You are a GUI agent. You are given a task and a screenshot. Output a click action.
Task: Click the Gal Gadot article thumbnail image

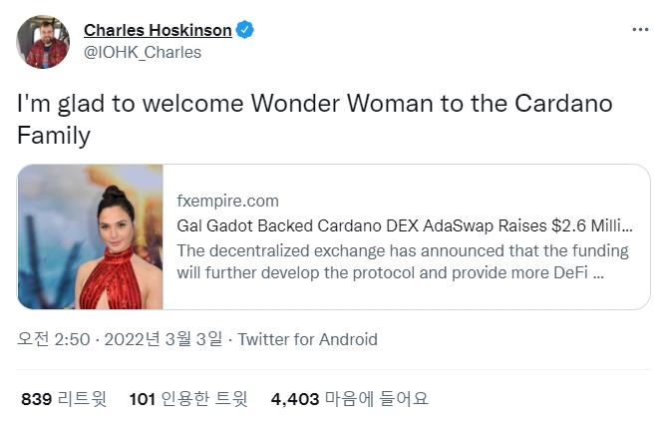coord(91,237)
